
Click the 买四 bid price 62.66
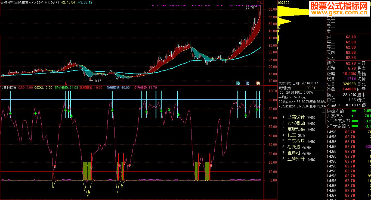tap(351, 52)
